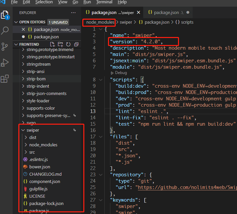237x214 pixels.
Task: Open the .eslintrc.js file
Action: tap(39, 159)
